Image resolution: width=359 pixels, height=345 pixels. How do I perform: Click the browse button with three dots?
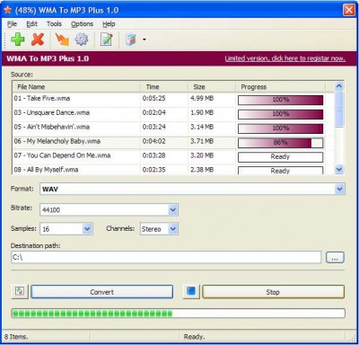pyautogui.click(x=335, y=258)
